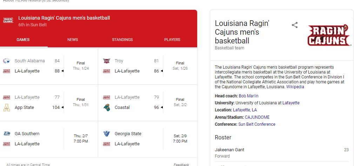Open the Wikipedia link
This screenshot has height=166, width=361.
pos(295,87)
